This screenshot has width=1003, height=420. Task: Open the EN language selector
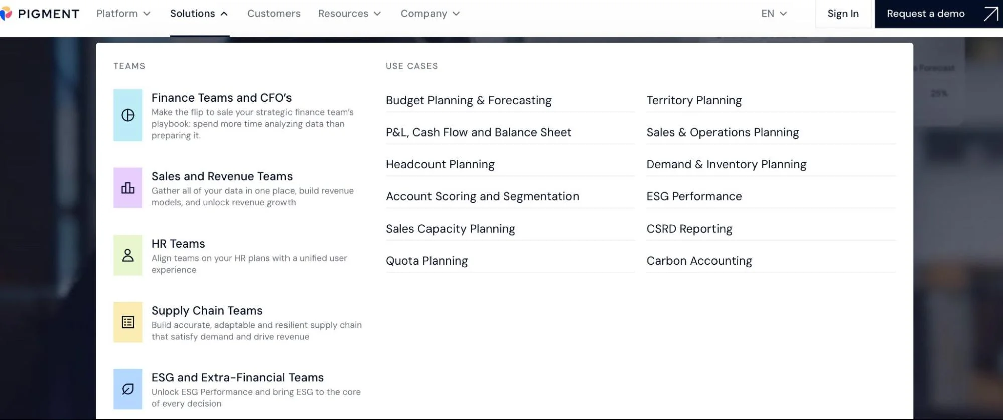tap(774, 14)
